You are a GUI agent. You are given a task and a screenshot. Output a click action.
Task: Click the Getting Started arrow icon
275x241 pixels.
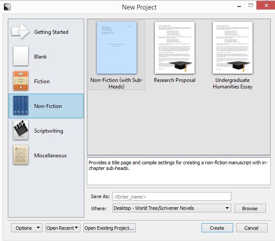pos(20,31)
